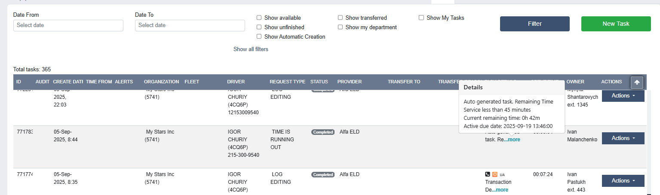660x195 pixels.
Task: Open Actions dropdown for Ivan Malanchenko's task
Action: pyautogui.click(x=623, y=138)
